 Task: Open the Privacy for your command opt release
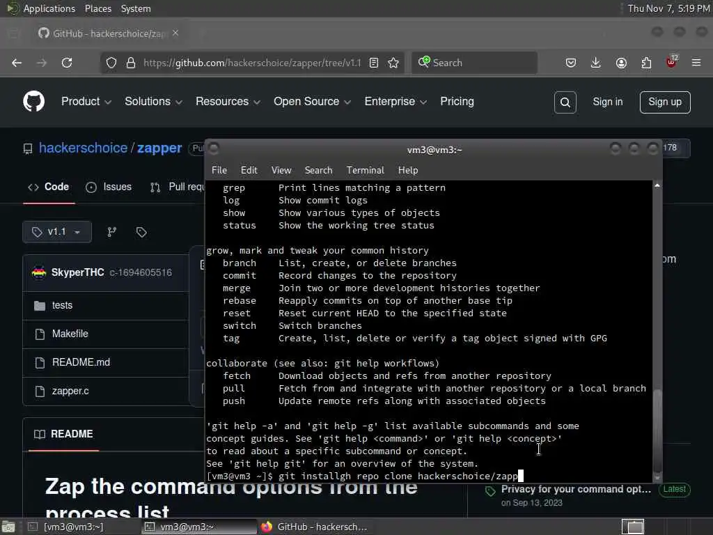pyautogui.click(x=576, y=489)
